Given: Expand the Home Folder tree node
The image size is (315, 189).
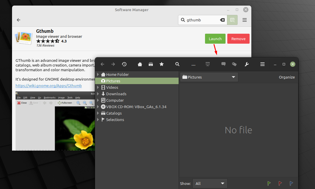Looking at the screenshot, I should tap(98, 74).
